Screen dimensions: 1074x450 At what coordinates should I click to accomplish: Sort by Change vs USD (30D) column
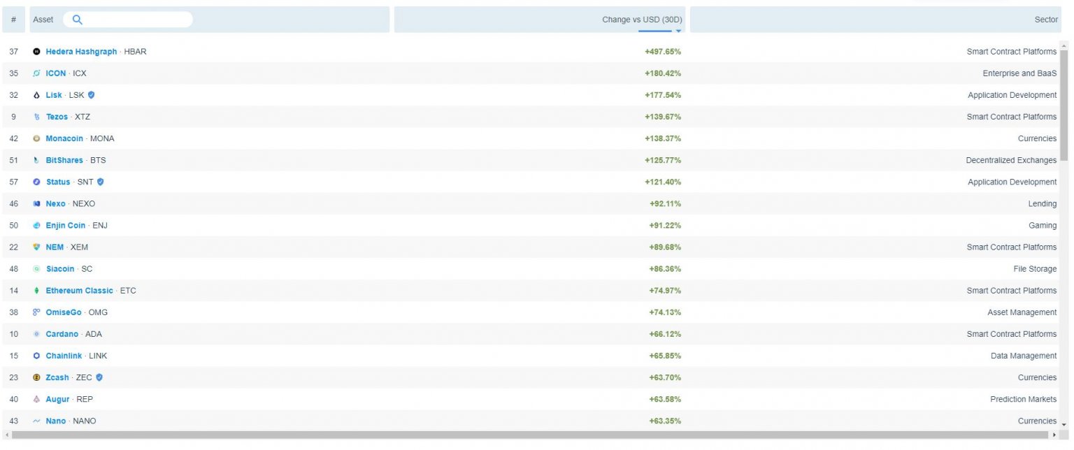click(641, 20)
